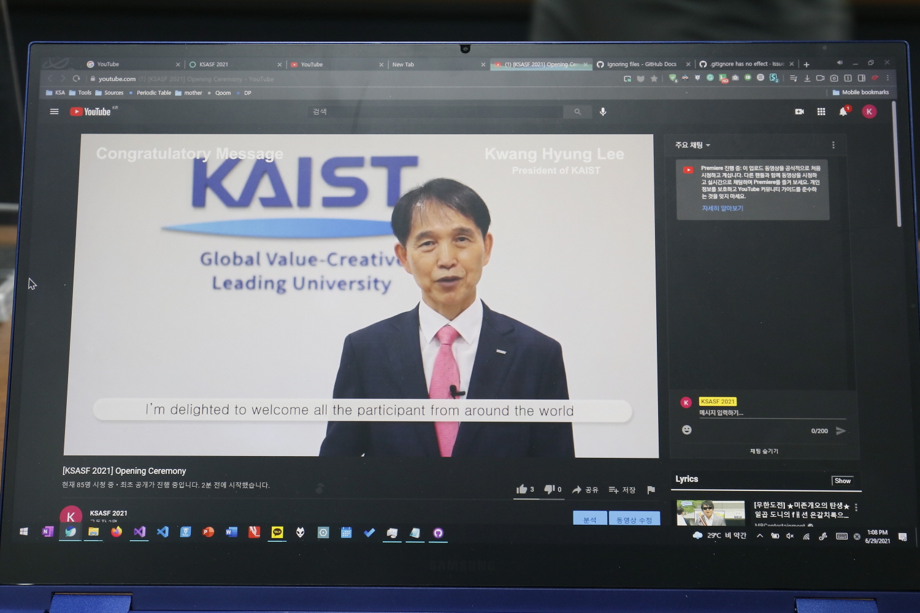Click the YouTube search box
920x613 pixels.
pyautogui.click(x=435, y=112)
